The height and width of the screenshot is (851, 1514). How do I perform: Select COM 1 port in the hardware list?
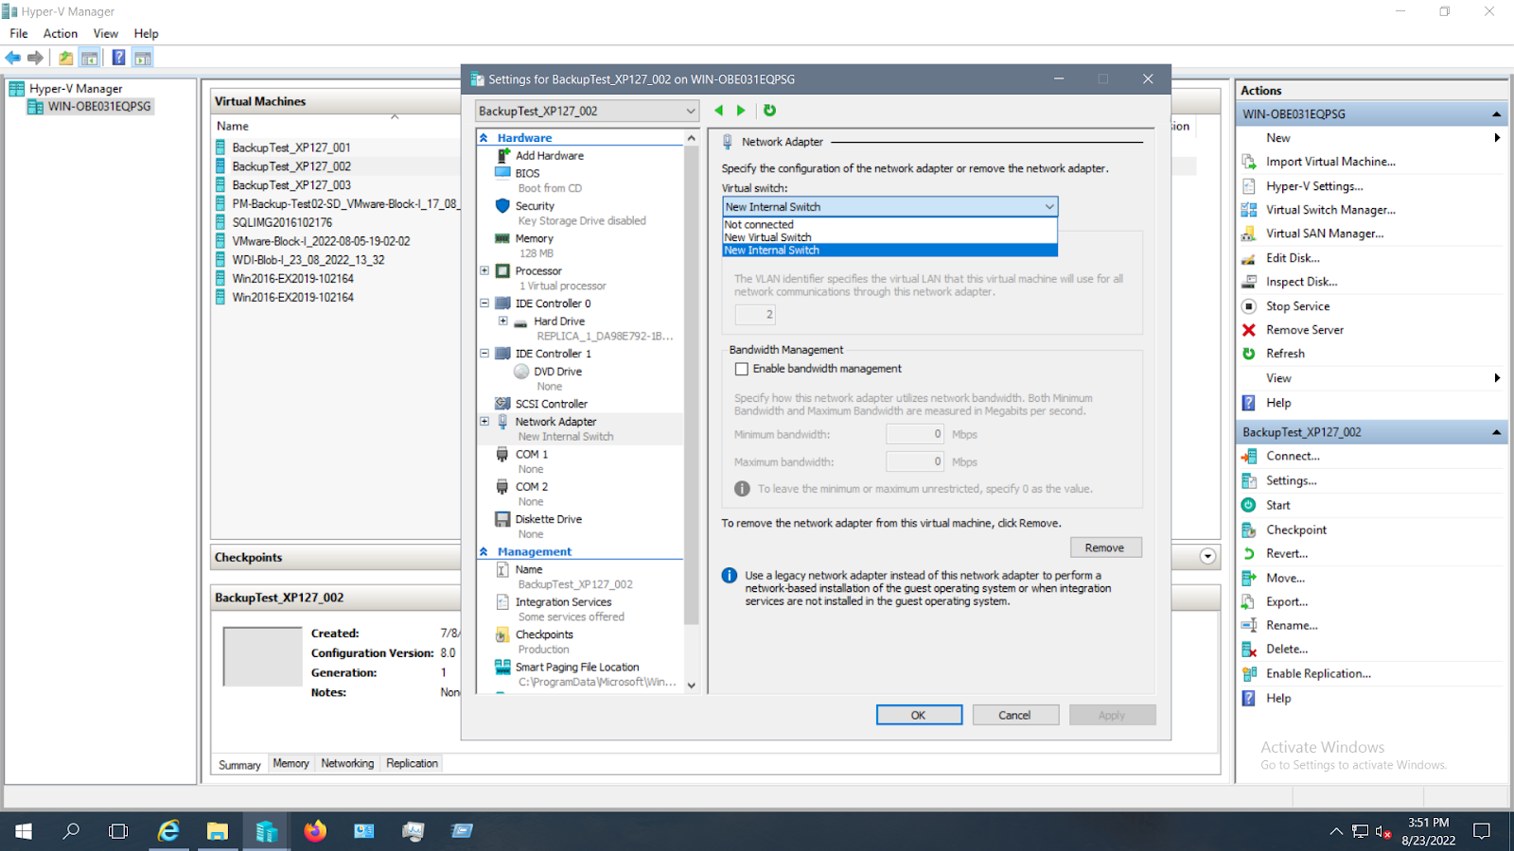pyautogui.click(x=531, y=455)
